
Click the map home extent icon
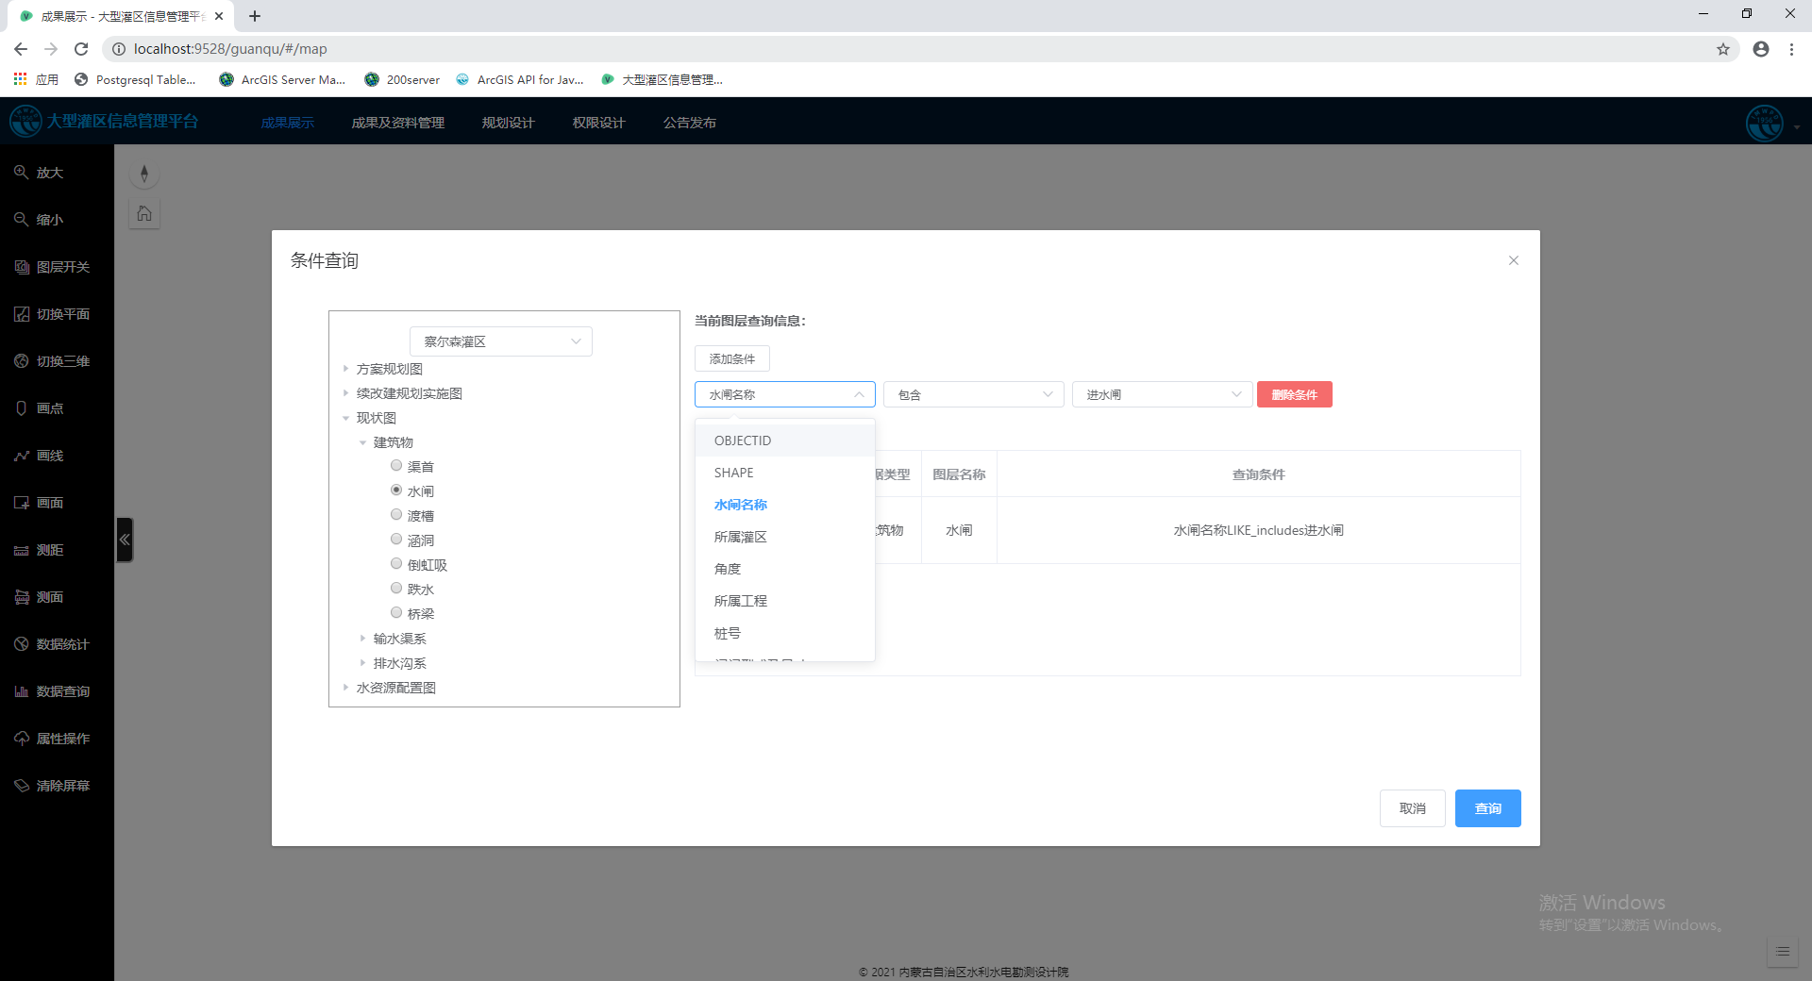click(144, 213)
